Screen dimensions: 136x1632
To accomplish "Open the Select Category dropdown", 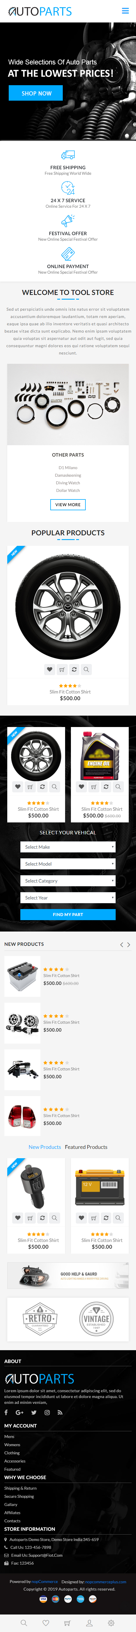I will pyautogui.click(x=68, y=881).
